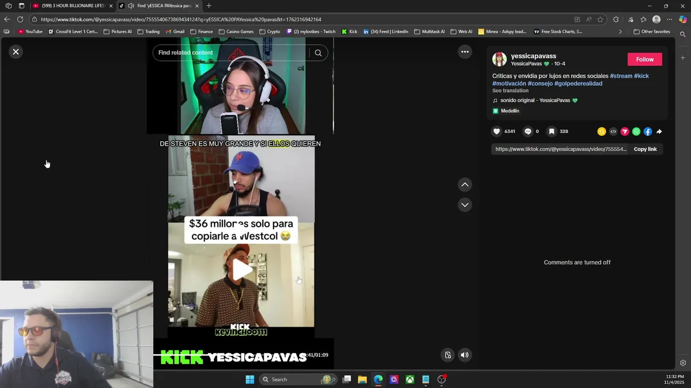Open the Crypto bookmarks folder
Screen dimensions: 691x388
[270, 32]
